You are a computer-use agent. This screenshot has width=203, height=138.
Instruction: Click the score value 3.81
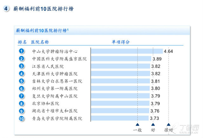point(155,81)
